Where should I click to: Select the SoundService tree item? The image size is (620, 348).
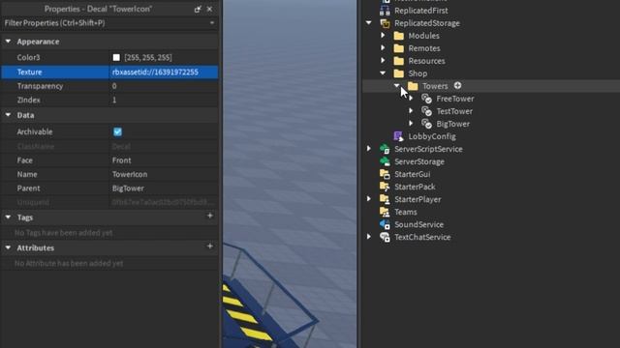pos(418,224)
